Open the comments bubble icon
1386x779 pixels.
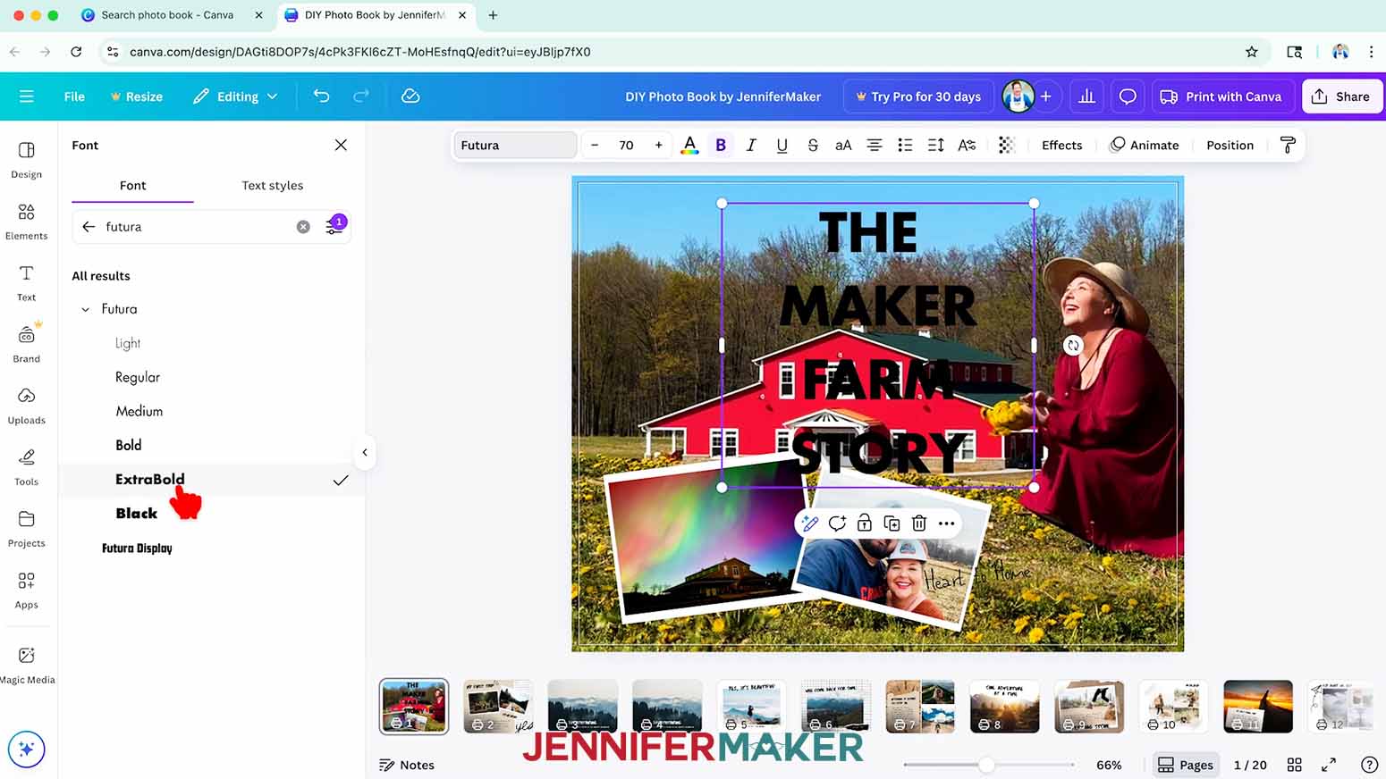[x=1128, y=96]
